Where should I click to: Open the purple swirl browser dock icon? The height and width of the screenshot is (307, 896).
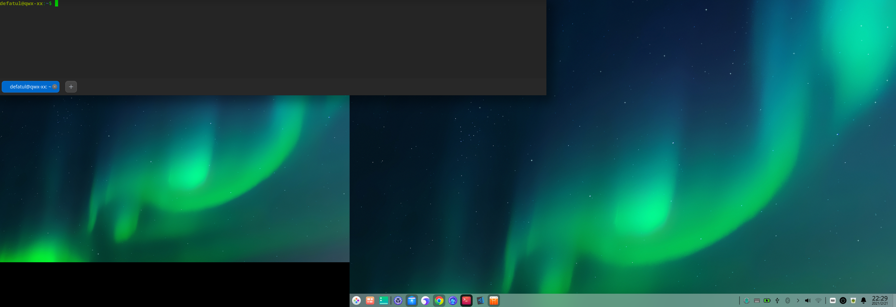[x=425, y=301]
